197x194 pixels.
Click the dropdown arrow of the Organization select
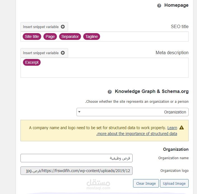click(79, 112)
